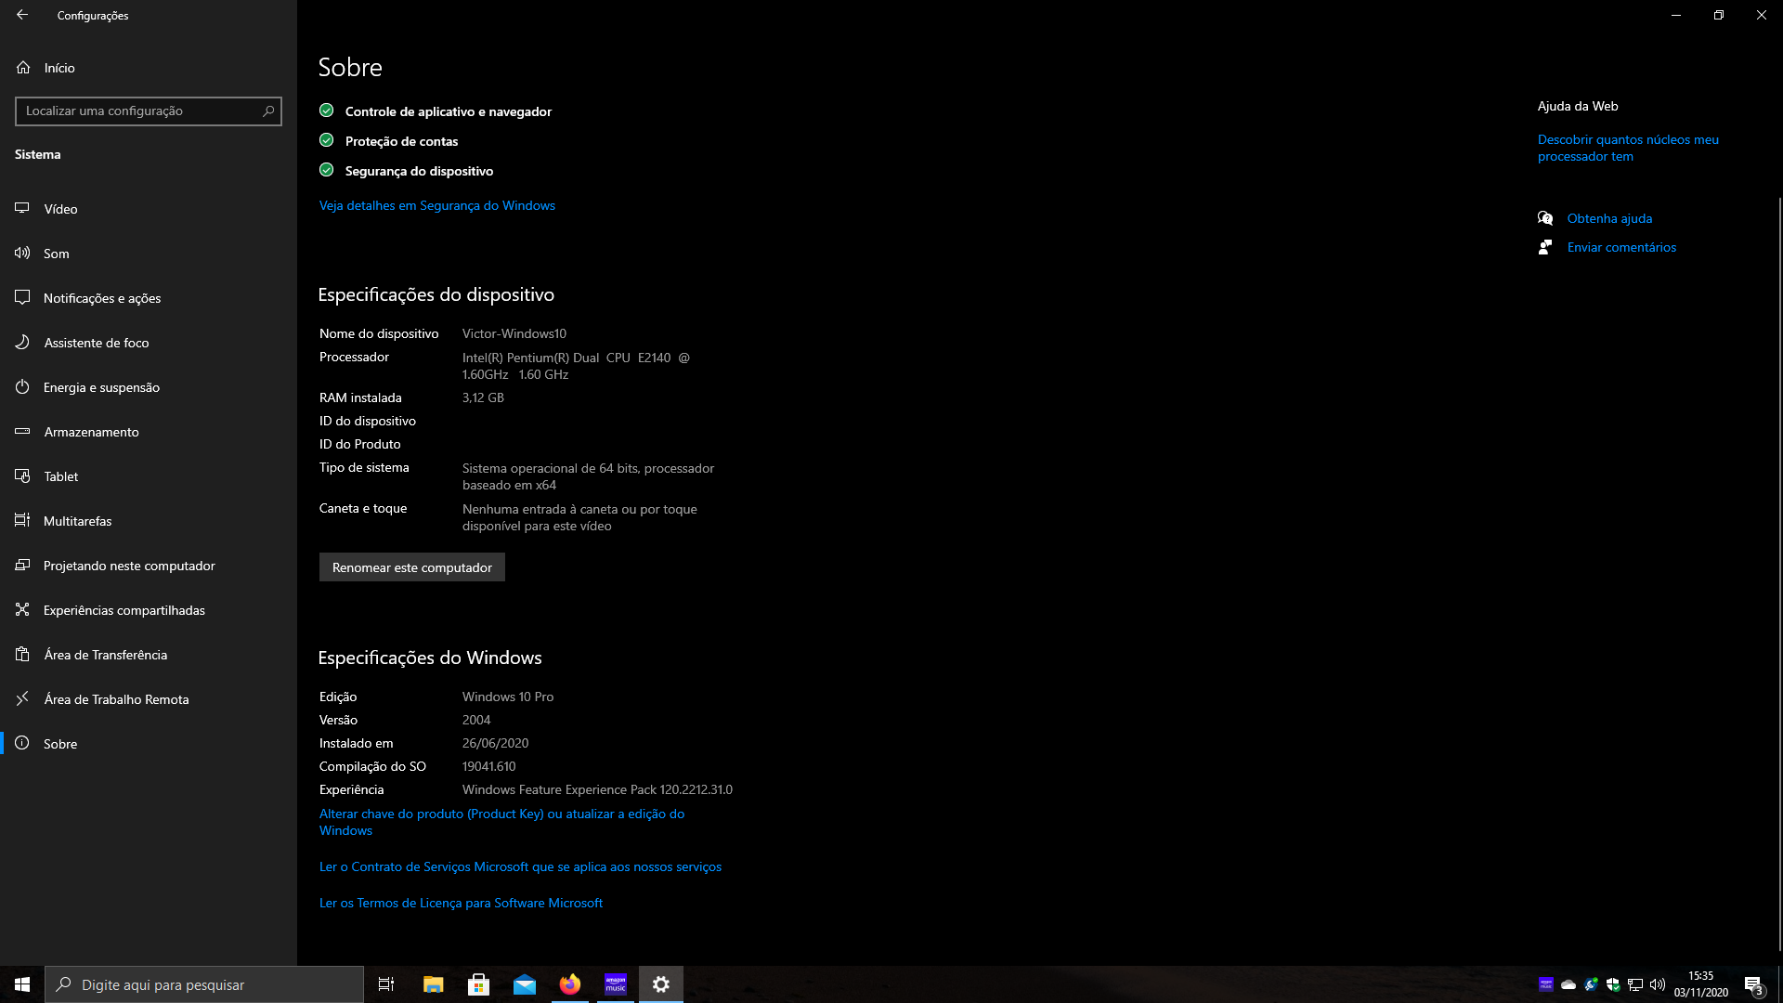Click the version value 2004
The image size is (1783, 1003).
(x=476, y=720)
